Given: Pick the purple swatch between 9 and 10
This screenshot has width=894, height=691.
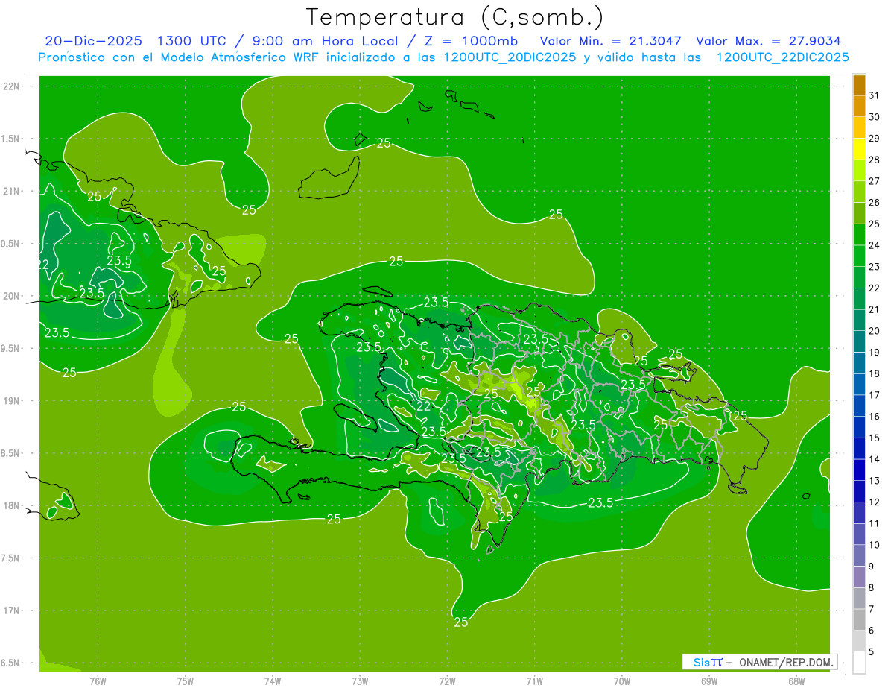Looking at the screenshot, I should point(859,556).
